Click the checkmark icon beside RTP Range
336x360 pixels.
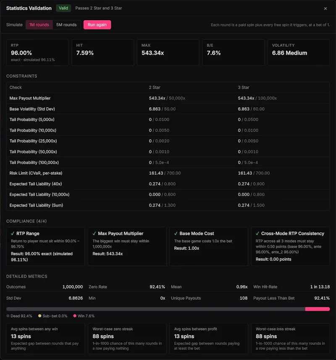(x=13, y=233)
